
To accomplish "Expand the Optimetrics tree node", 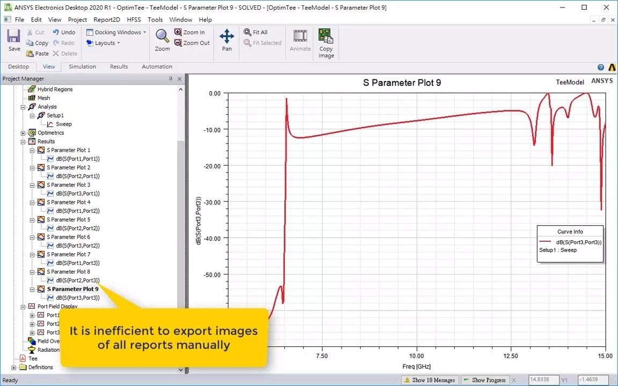I will 22,132.
